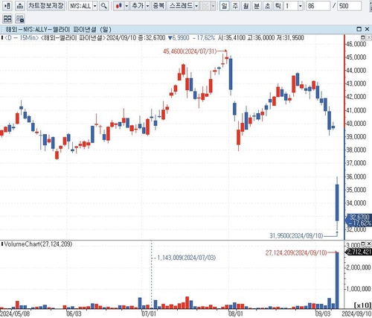The image size is (372, 318).
Task: Switch chart to minute (분) period
Action: tap(257, 6)
